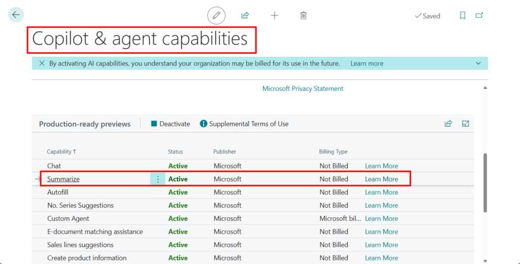Open the Summarize capability link
This screenshot has width=520, height=264.
click(63, 179)
